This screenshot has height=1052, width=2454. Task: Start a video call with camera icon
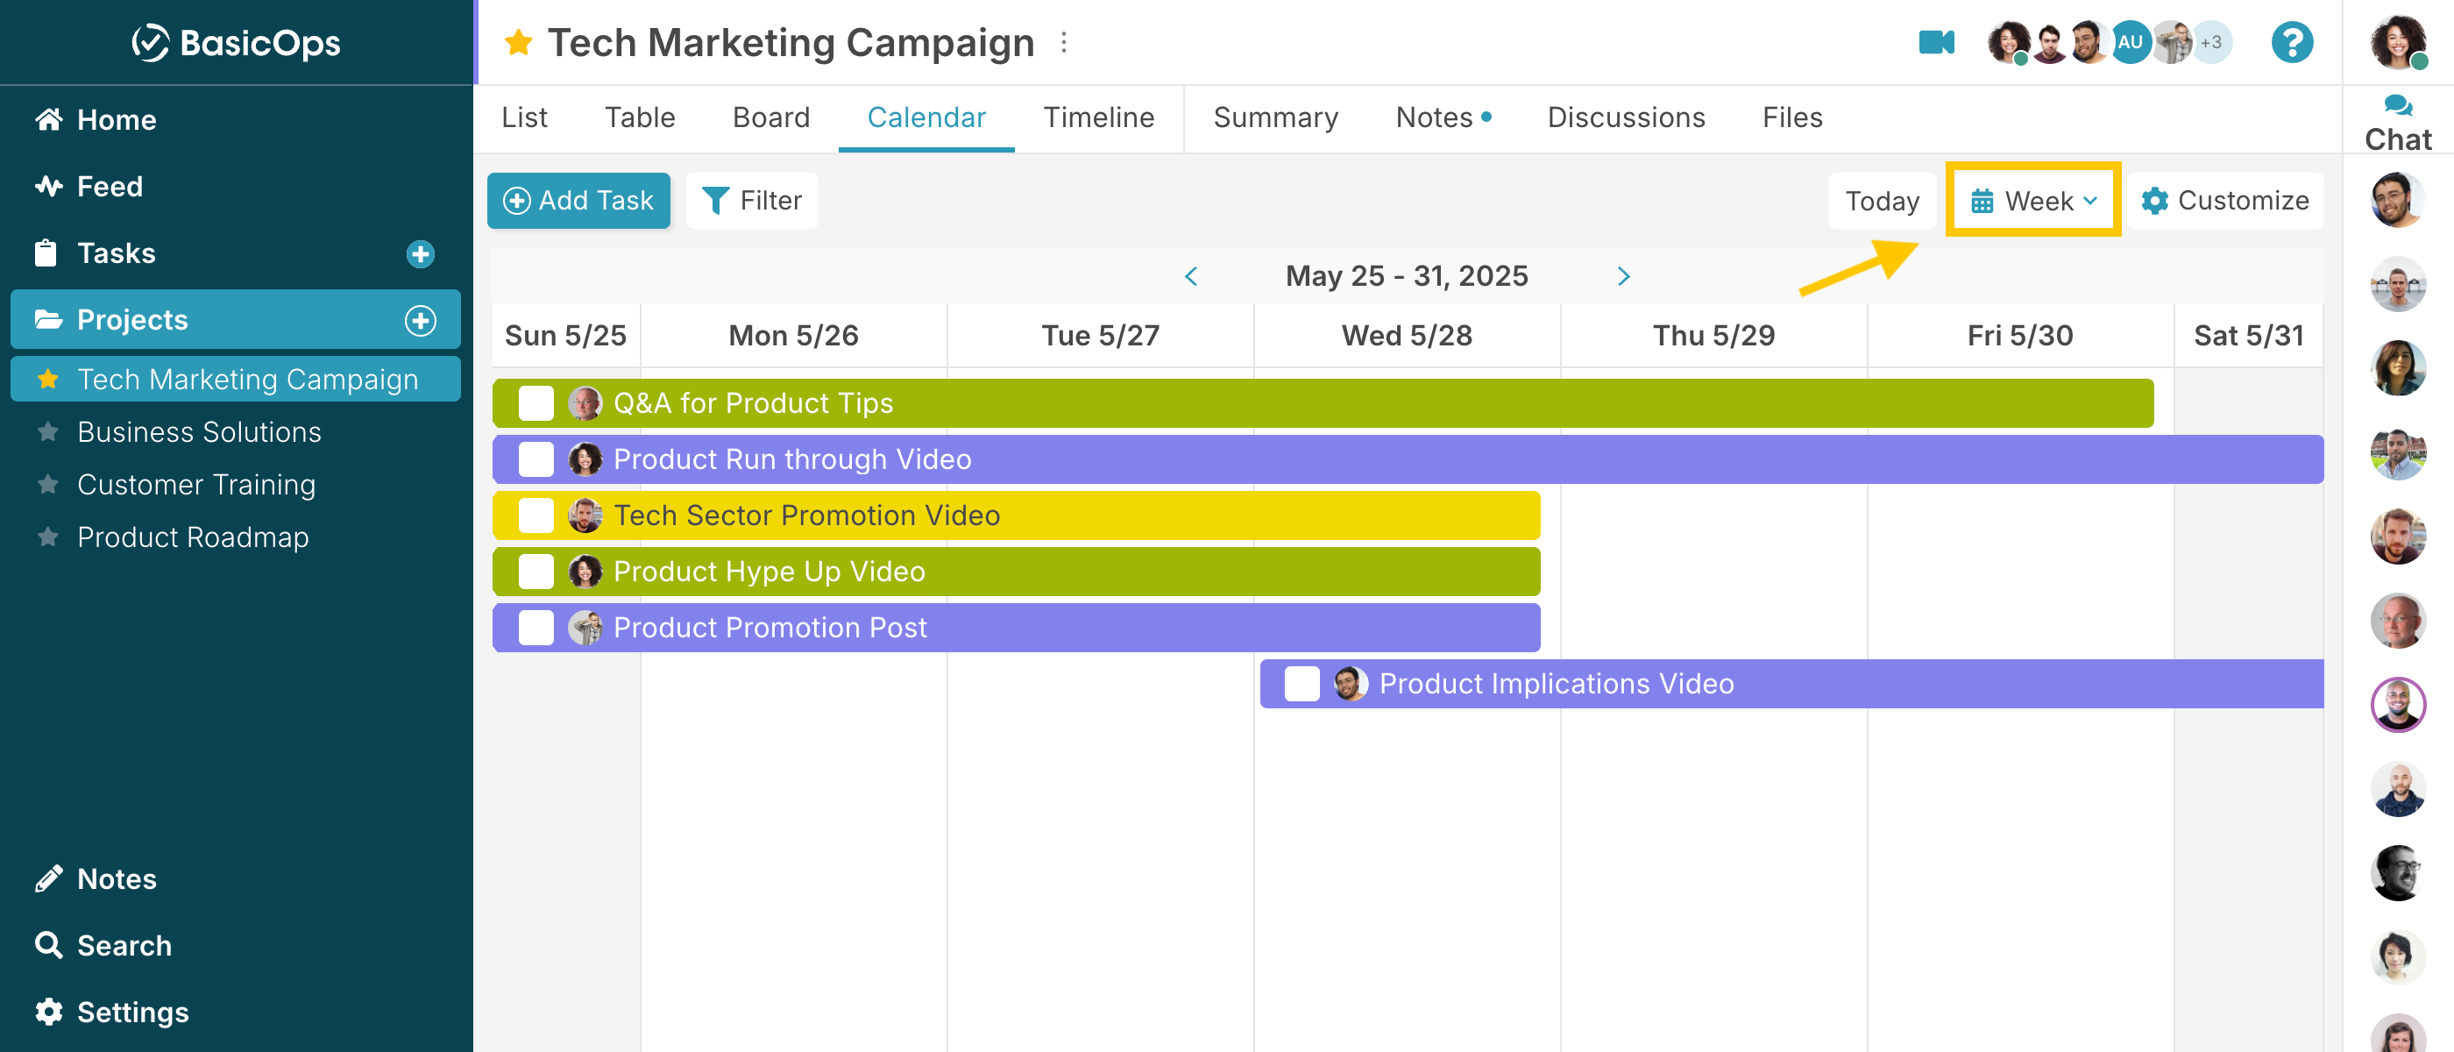point(1936,43)
